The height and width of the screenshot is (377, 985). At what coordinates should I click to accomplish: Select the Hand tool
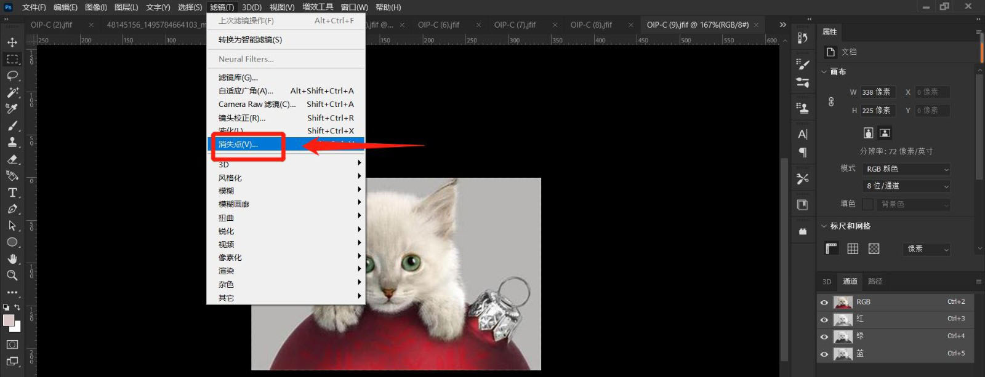click(12, 259)
